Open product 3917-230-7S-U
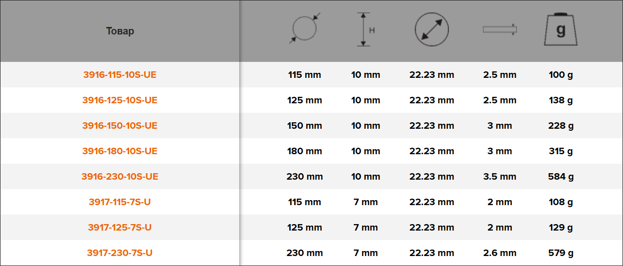The height and width of the screenshot is (266, 623). point(120,253)
